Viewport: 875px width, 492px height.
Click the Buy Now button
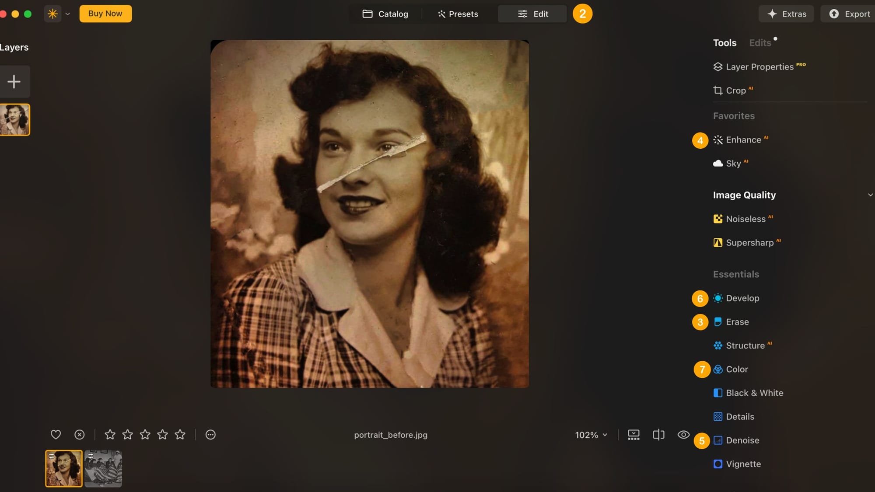point(105,14)
